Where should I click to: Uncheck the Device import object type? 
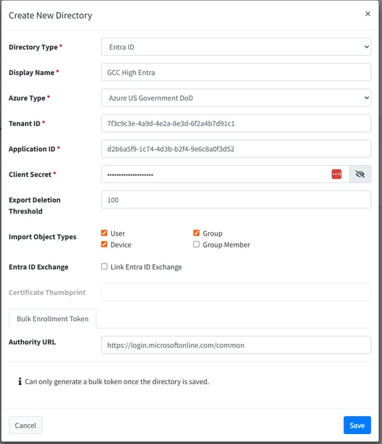[104, 244]
